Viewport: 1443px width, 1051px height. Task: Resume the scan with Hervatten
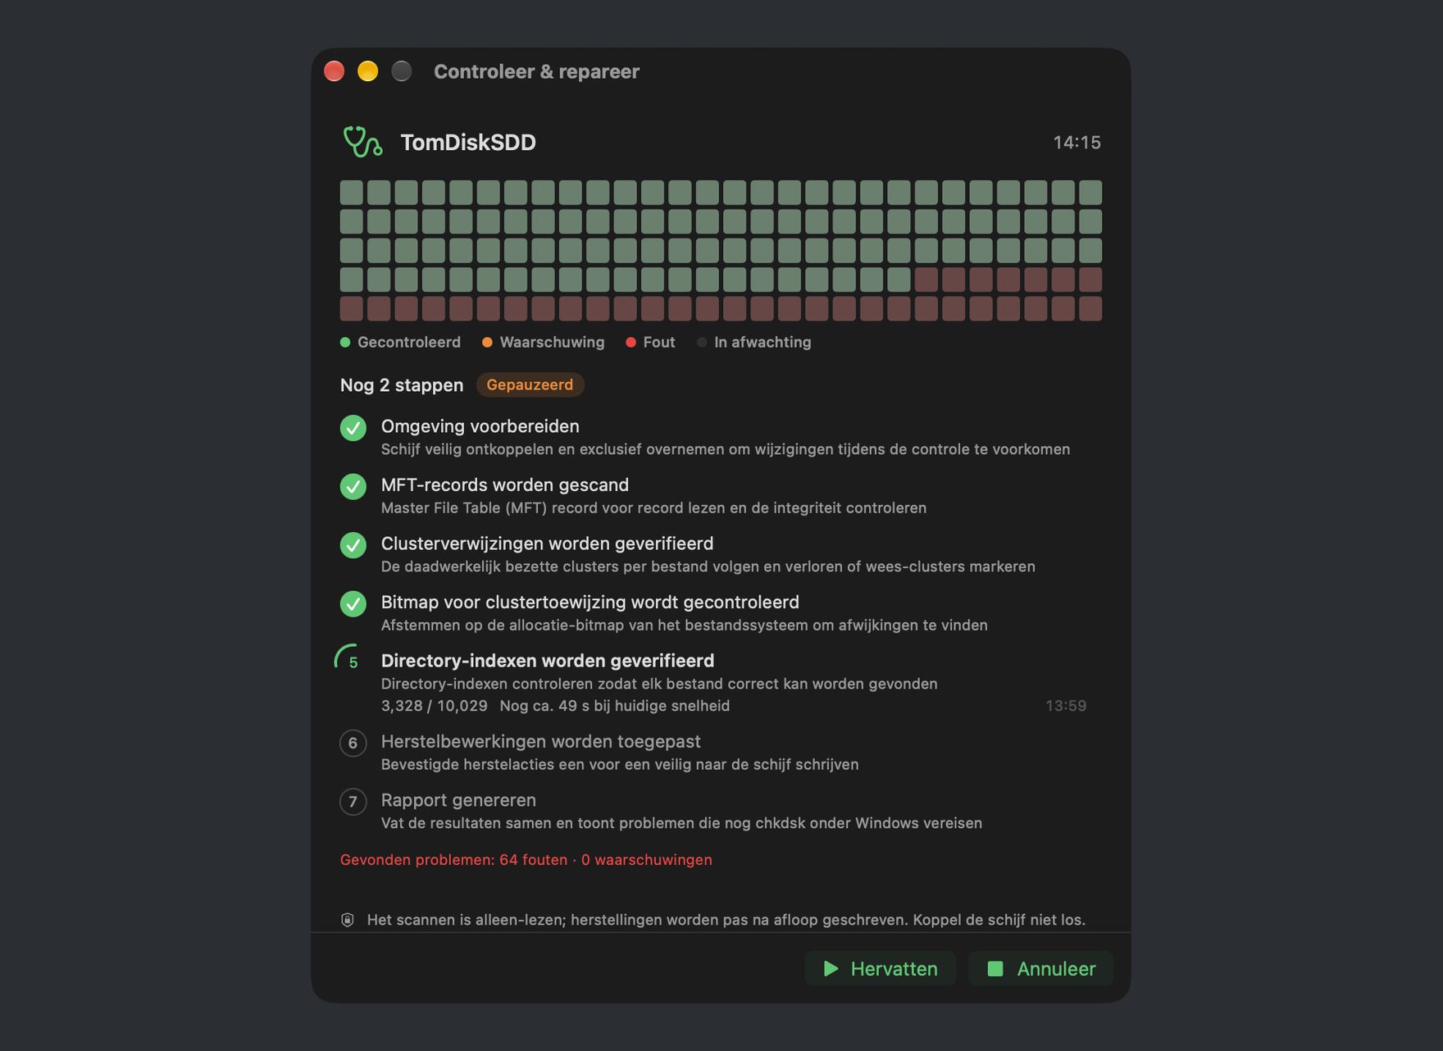tap(880, 969)
